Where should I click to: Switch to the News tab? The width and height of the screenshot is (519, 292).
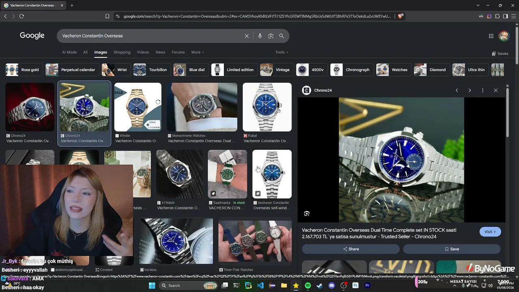pos(160,52)
